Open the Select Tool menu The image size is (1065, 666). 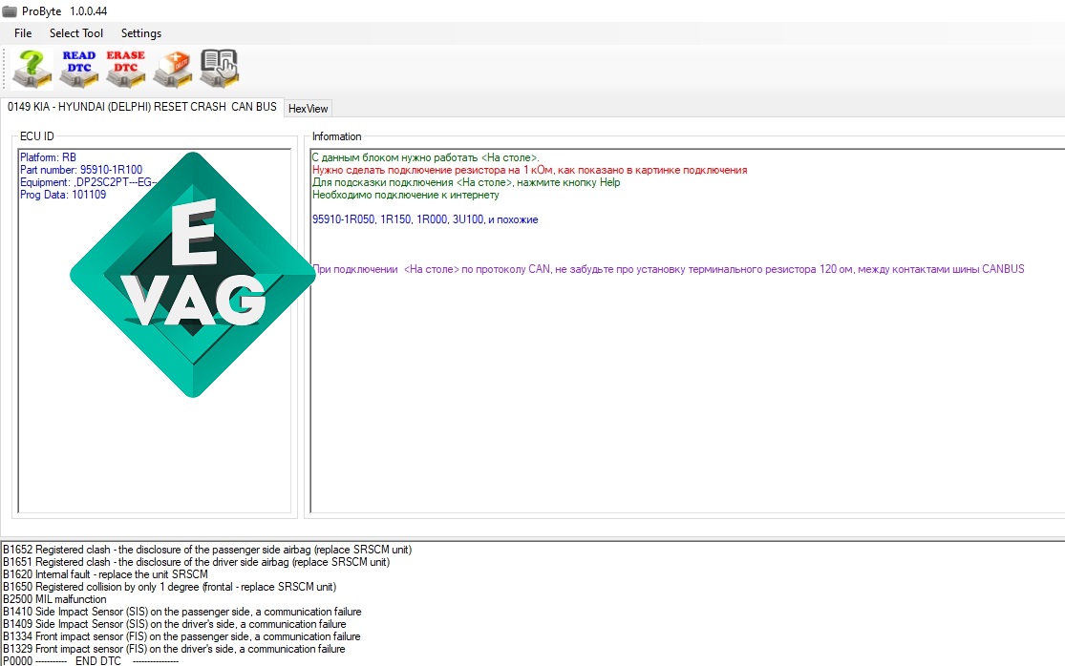tap(76, 33)
